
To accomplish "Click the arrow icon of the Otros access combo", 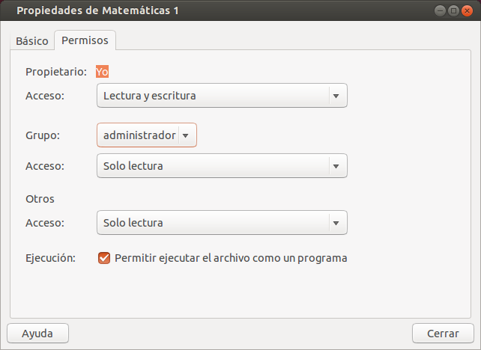I will pyautogui.click(x=336, y=223).
